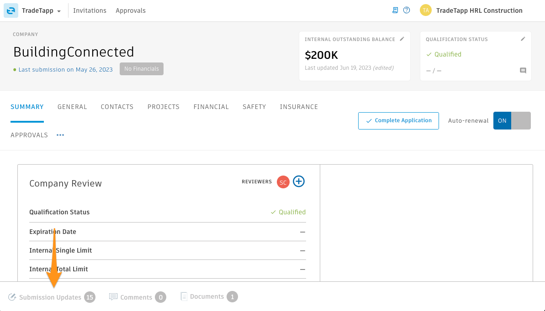This screenshot has width=545, height=311.
Task: Go to Invitations in top navigation
Action: pos(90,10)
